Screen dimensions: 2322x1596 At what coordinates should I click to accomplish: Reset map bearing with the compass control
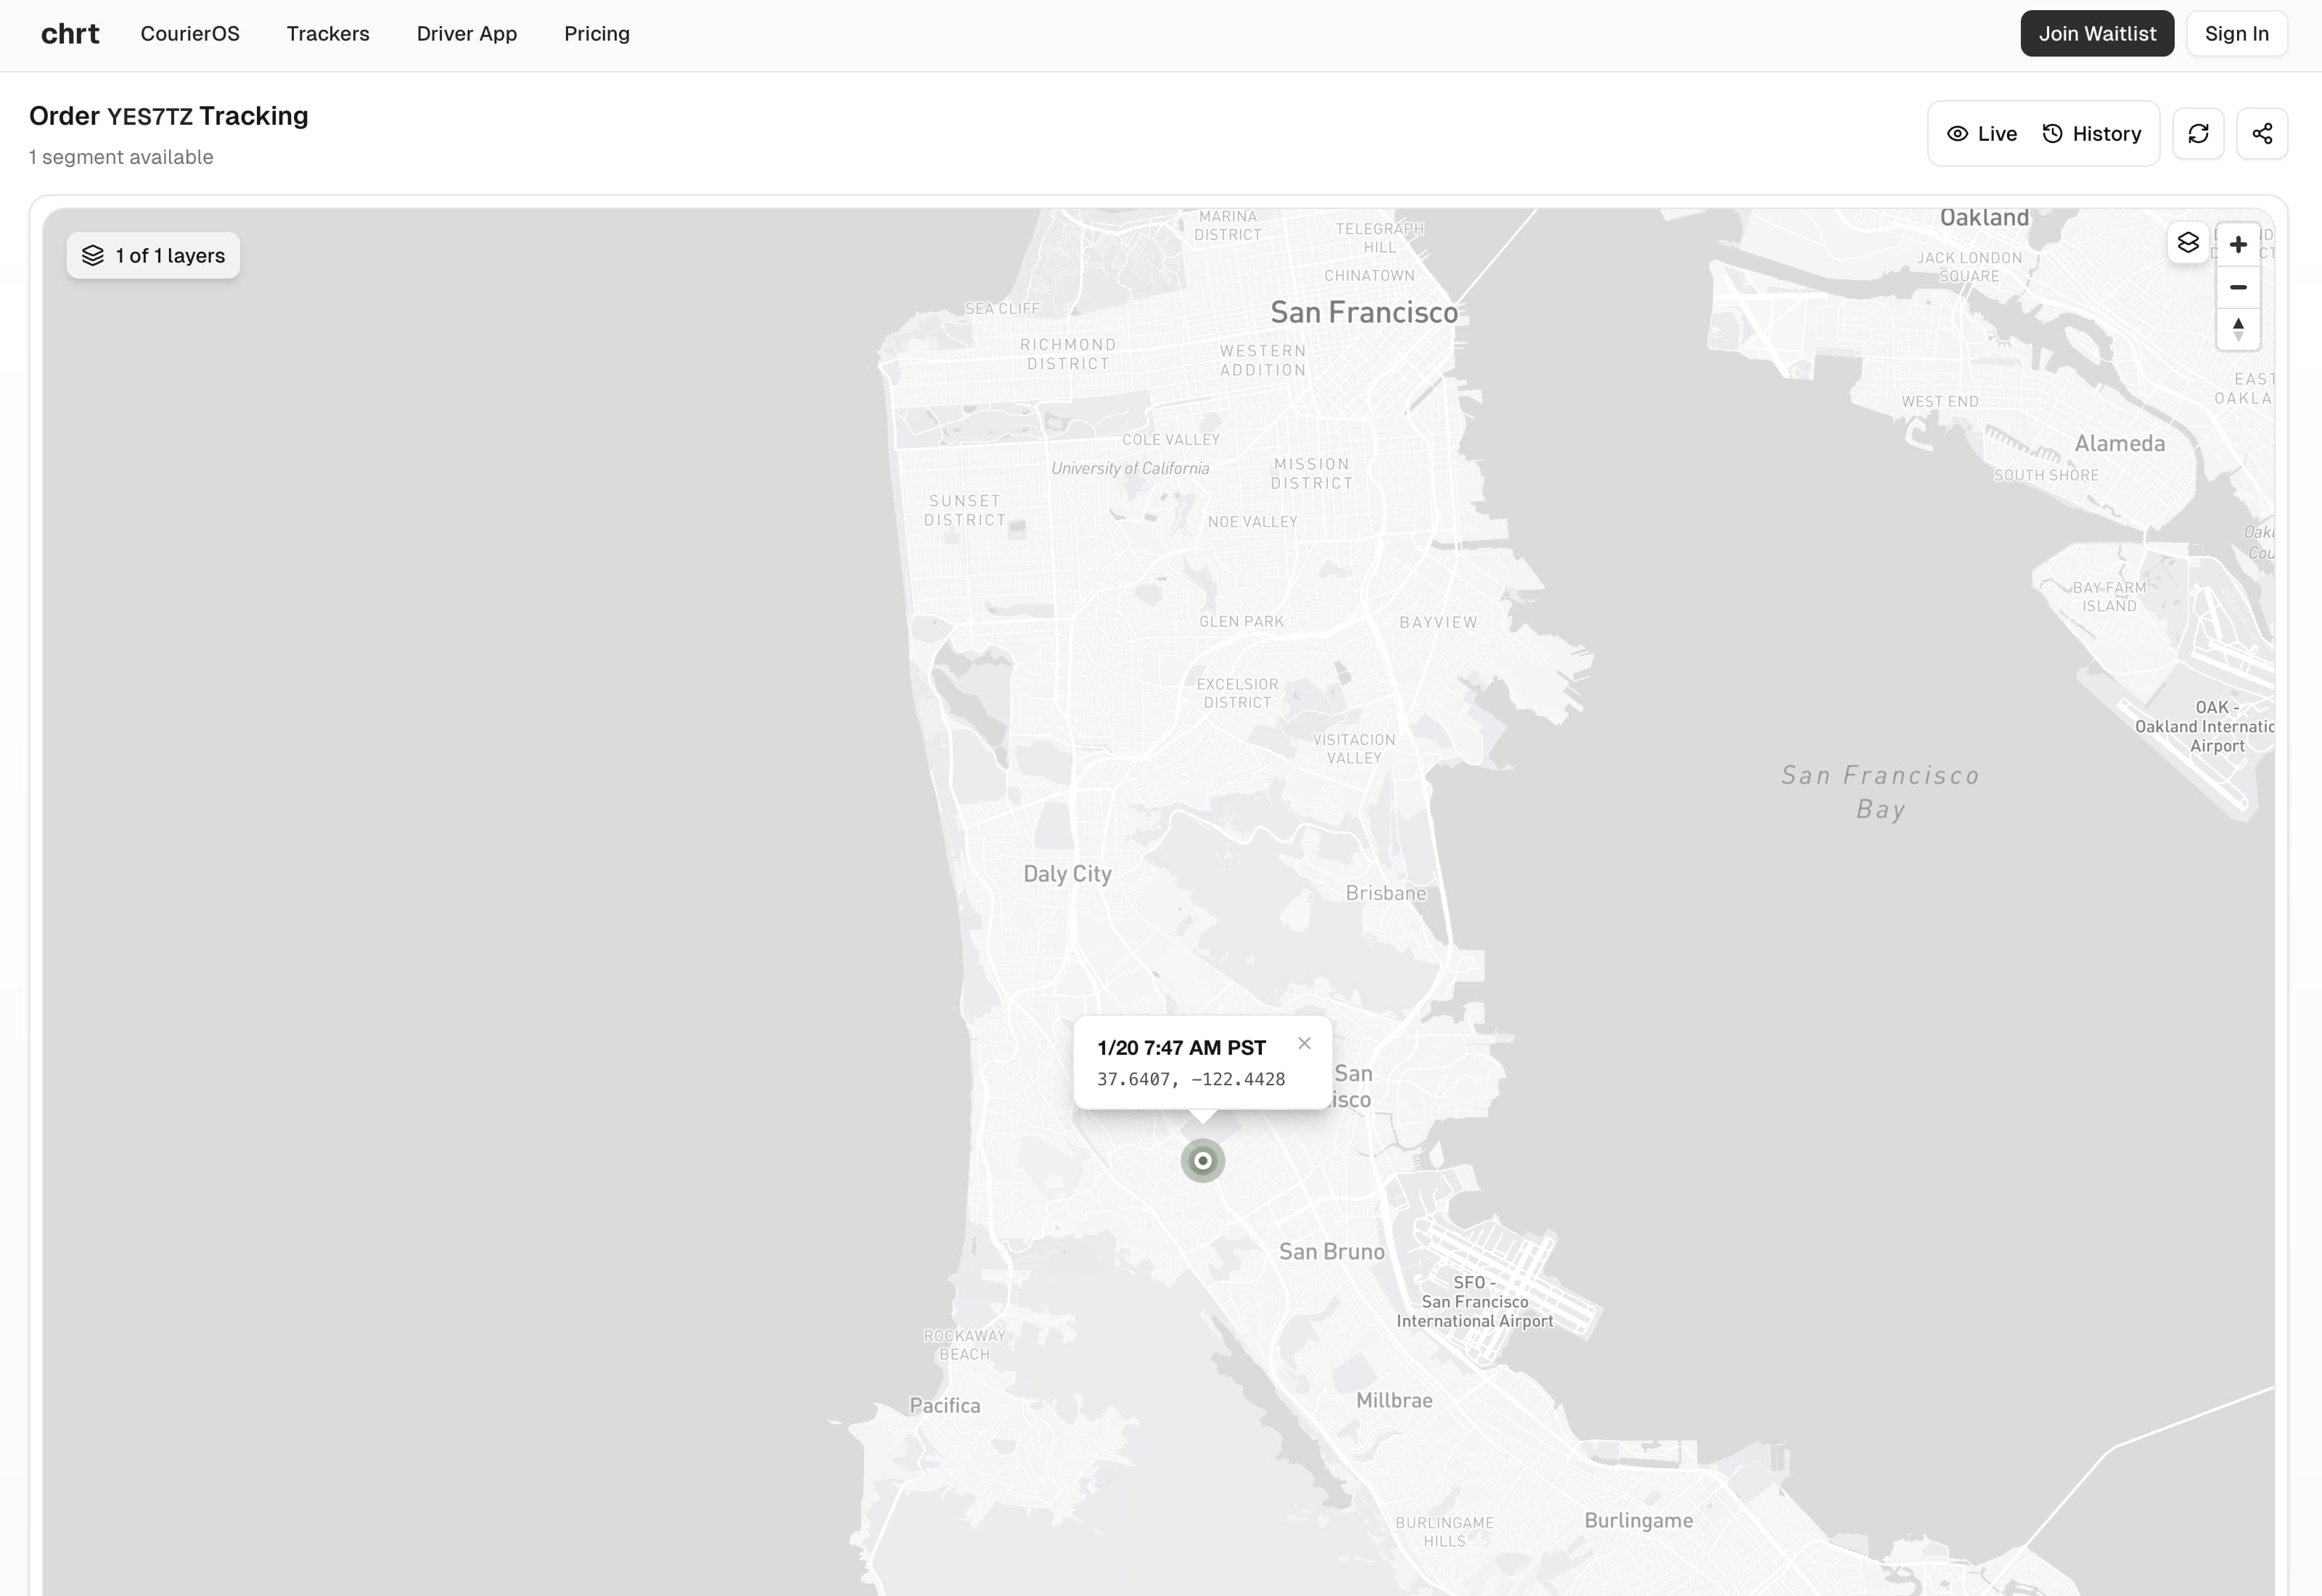2238,330
